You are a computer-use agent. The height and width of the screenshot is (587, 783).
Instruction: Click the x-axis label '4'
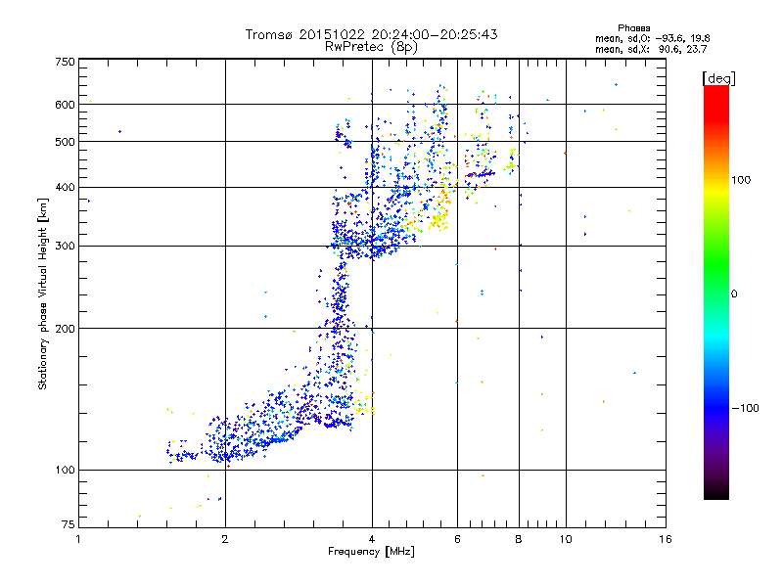(x=372, y=539)
